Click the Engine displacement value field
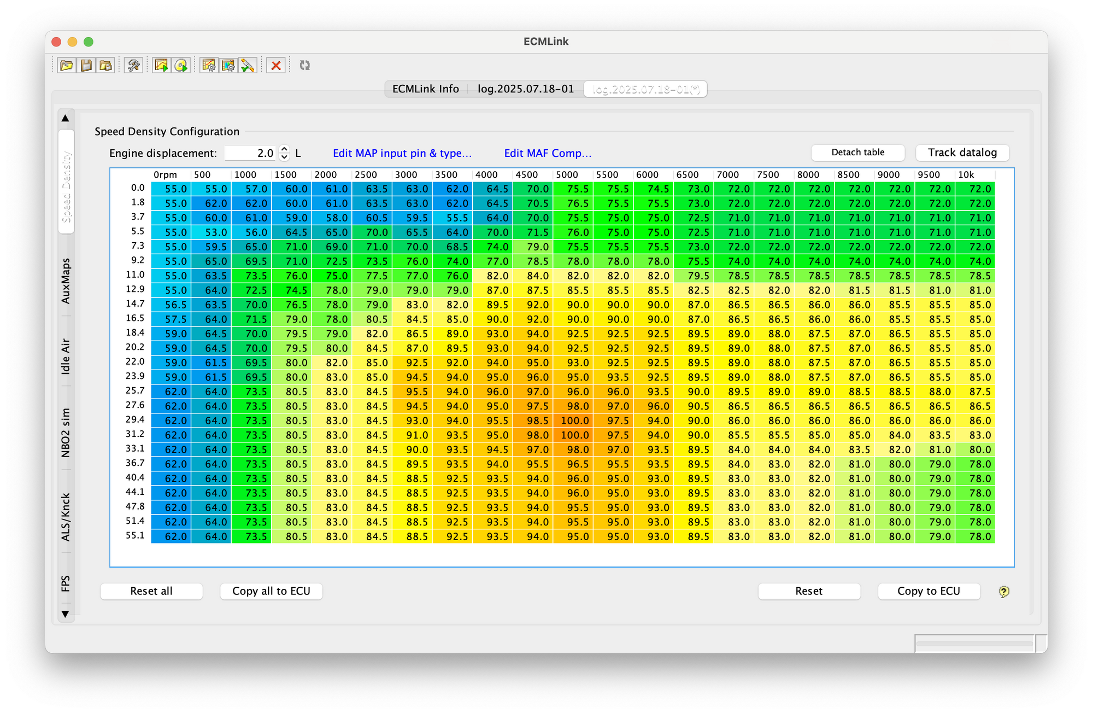 point(250,153)
